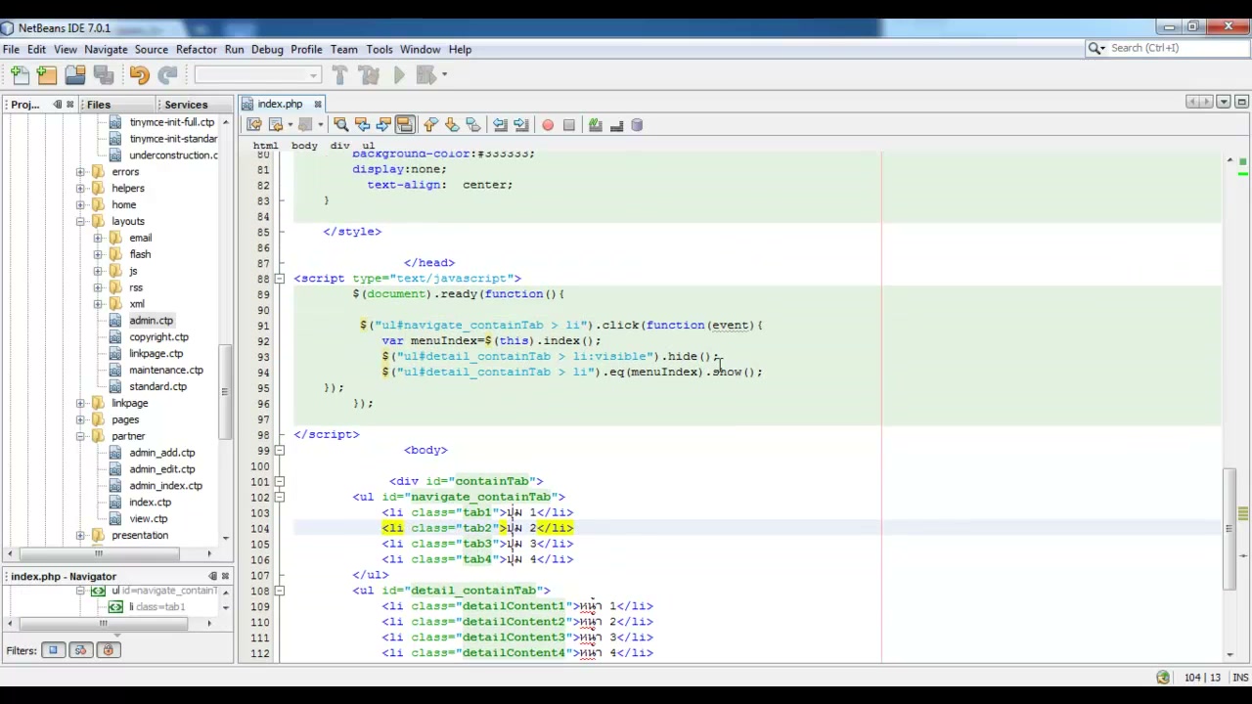This screenshot has height=704, width=1252.
Task: Open the Refactor menu
Action: pos(197,49)
